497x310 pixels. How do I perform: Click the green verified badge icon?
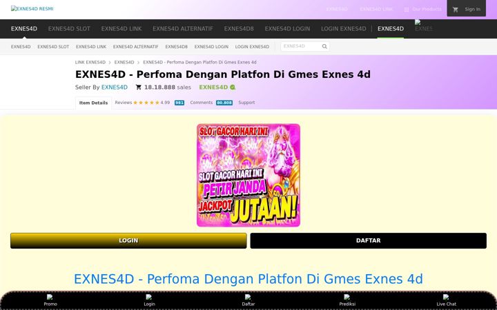(233, 87)
